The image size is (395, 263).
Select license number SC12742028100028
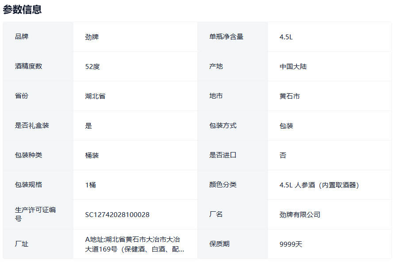(117, 215)
